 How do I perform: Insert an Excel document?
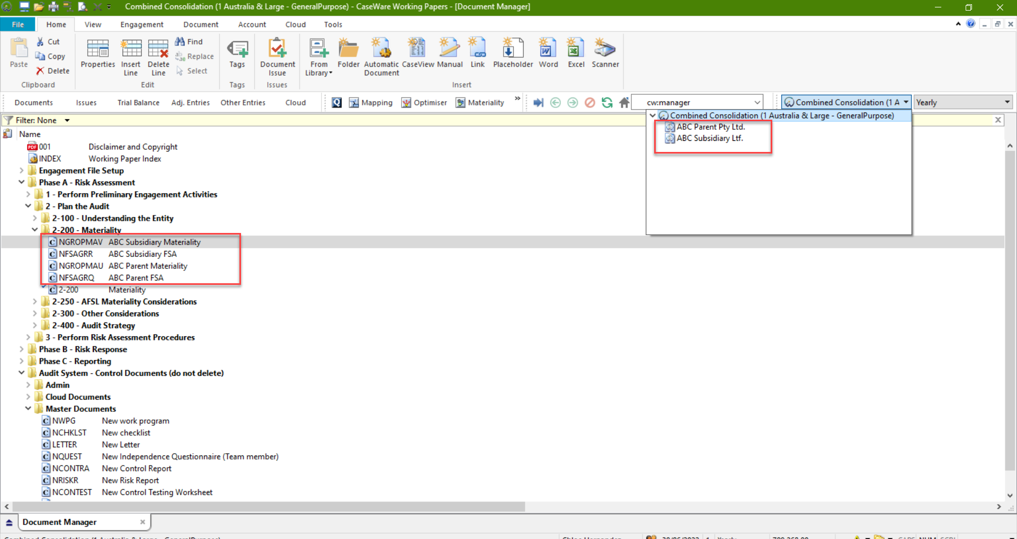pos(576,53)
